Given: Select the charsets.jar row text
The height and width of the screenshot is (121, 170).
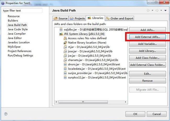Looking at the screenshot, I should [93, 60].
